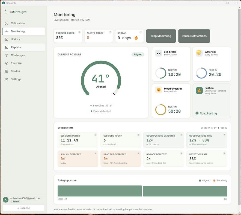This screenshot has width=241, height=215.
Task: Click the History chart icon
Action: click(x=7, y=39)
